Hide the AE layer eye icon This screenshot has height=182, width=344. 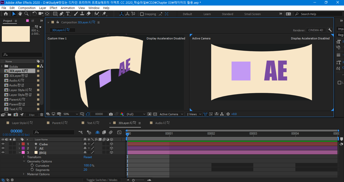(3, 148)
